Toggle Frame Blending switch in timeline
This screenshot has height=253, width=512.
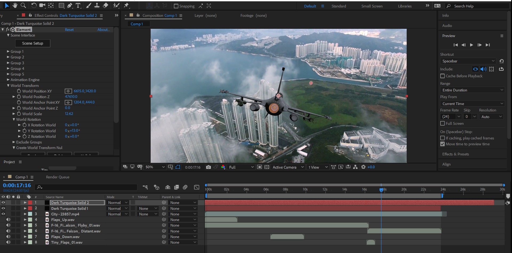click(177, 187)
